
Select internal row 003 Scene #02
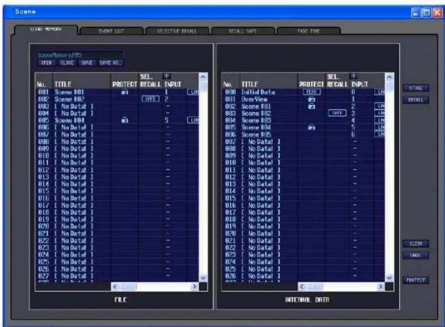pyautogui.click(x=303, y=113)
